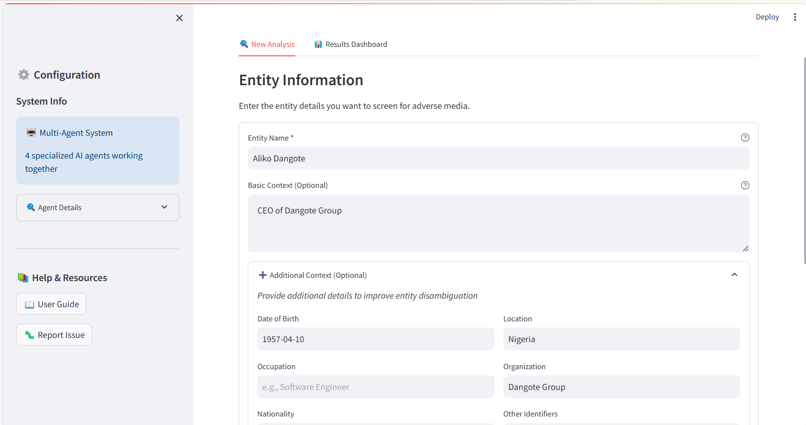This screenshot has height=425, width=806.
Task: Click the Date of Birth field
Action: (x=375, y=339)
